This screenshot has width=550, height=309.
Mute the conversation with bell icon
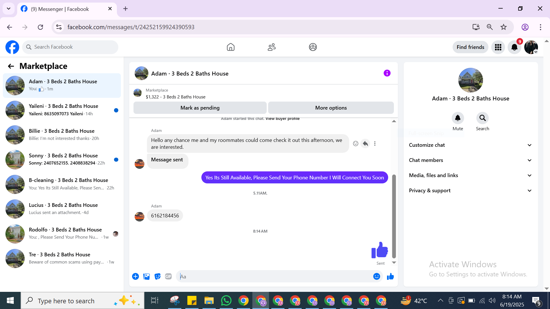tap(458, 118)
